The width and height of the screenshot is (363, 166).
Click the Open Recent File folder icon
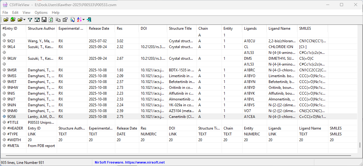[20, 20]
